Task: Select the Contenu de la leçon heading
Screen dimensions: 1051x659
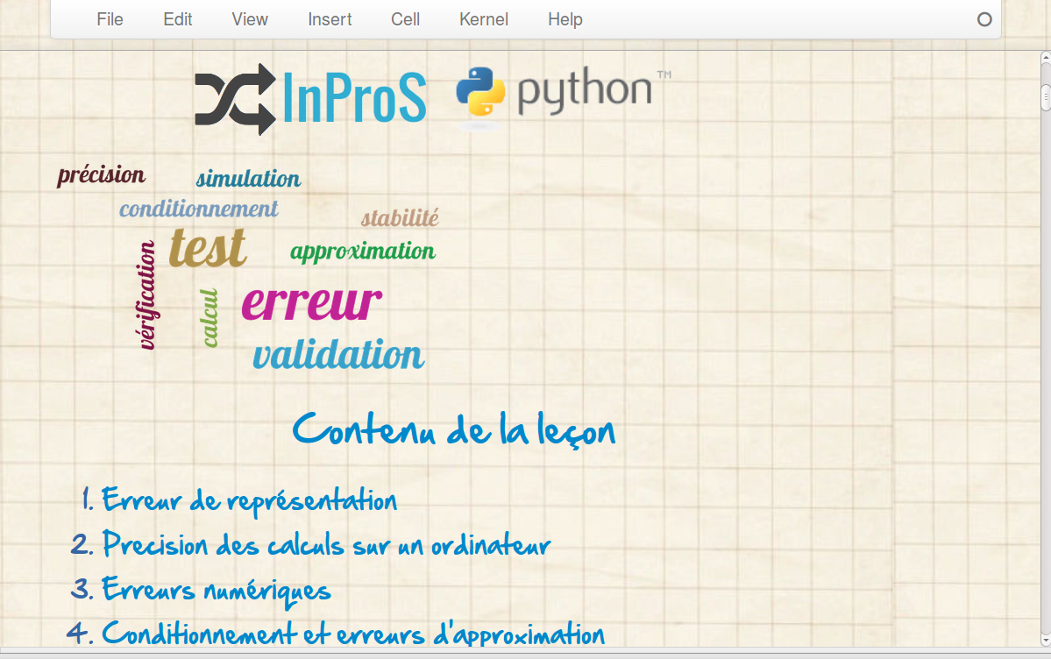Action: (x=453, y=430)
